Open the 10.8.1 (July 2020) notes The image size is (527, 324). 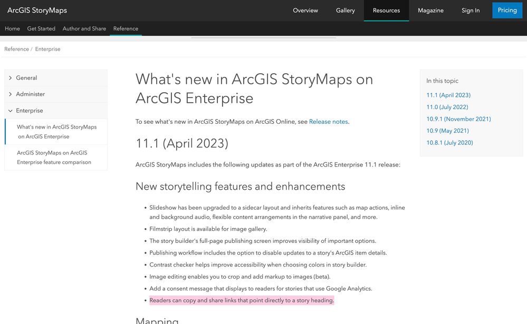tap(449, 142)
